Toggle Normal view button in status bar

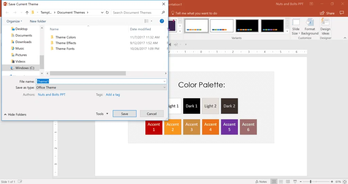tap(274, 182)
